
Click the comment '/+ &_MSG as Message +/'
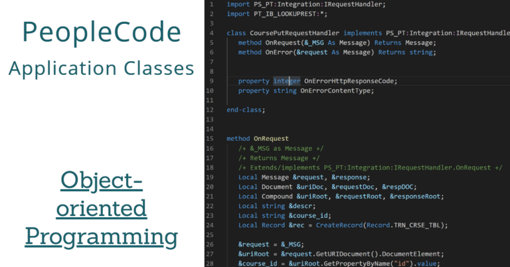coord(281,149)
